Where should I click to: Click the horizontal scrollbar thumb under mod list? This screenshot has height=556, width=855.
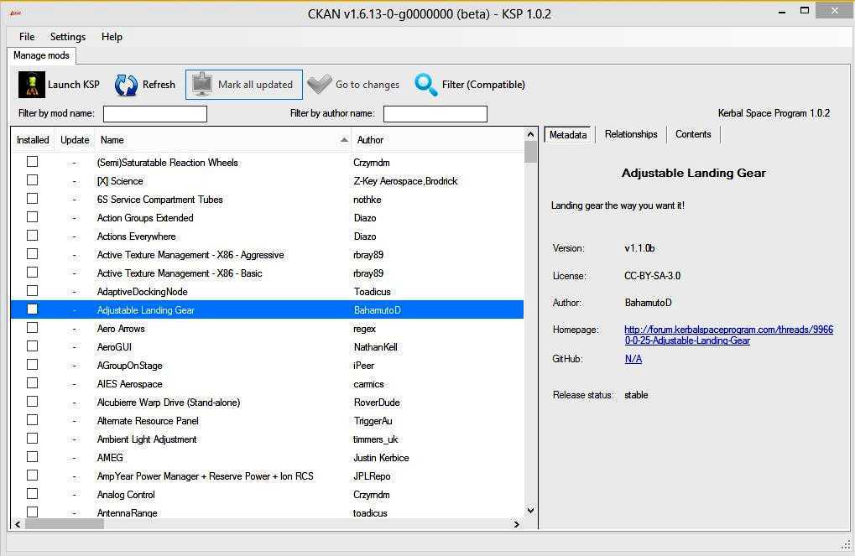(x=65, y=524)
